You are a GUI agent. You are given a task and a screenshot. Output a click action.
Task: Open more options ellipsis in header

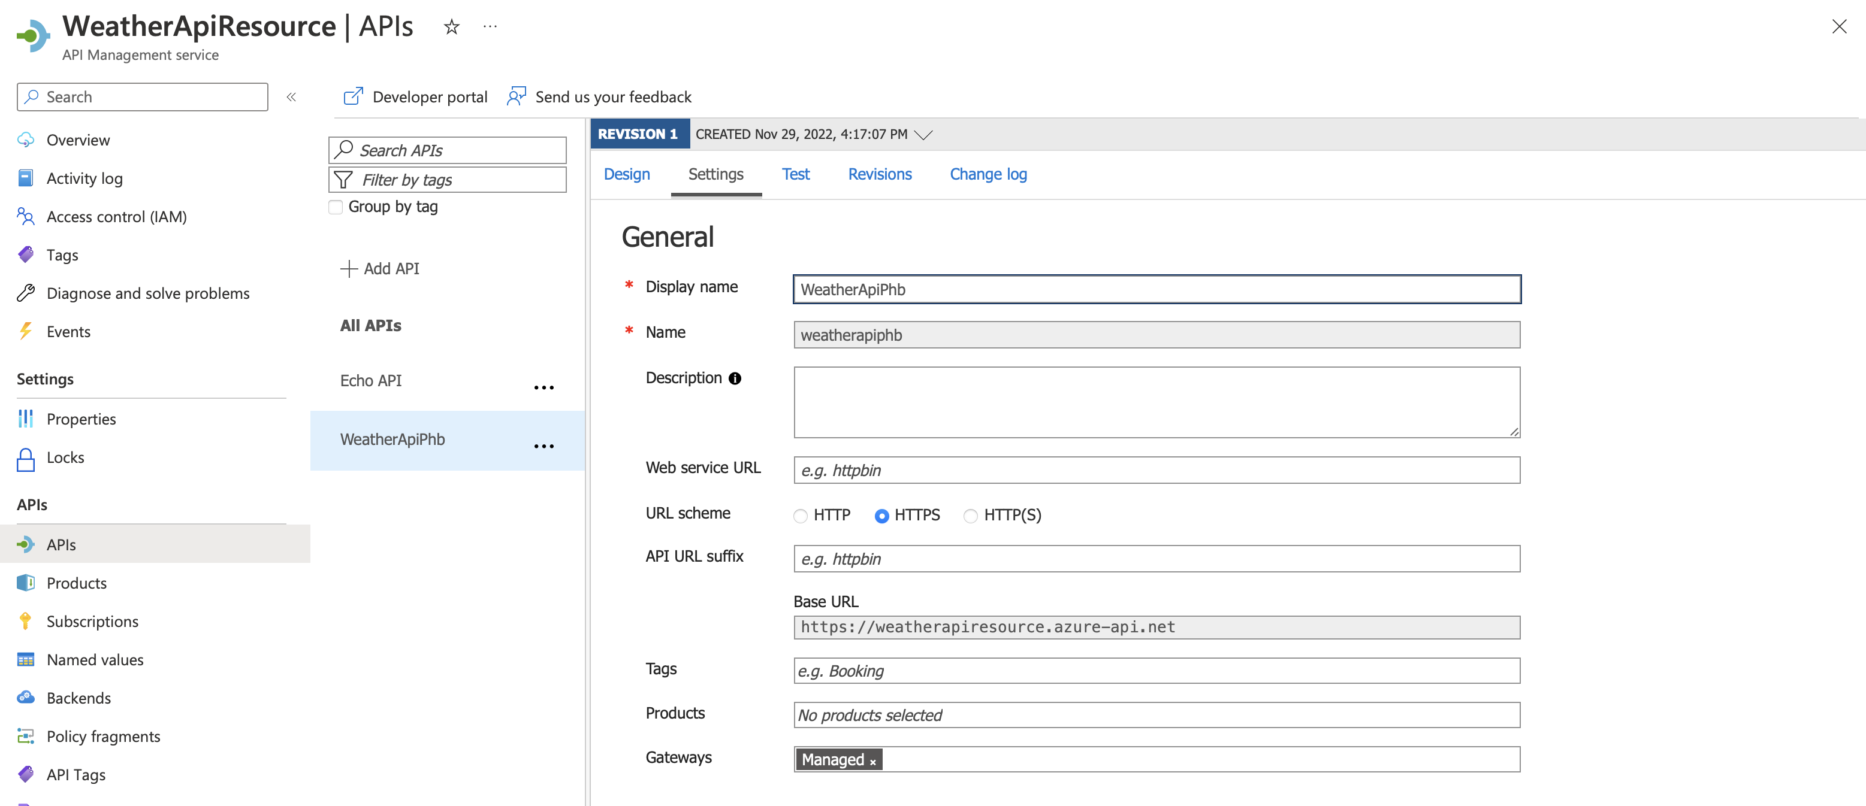[490, 27]
